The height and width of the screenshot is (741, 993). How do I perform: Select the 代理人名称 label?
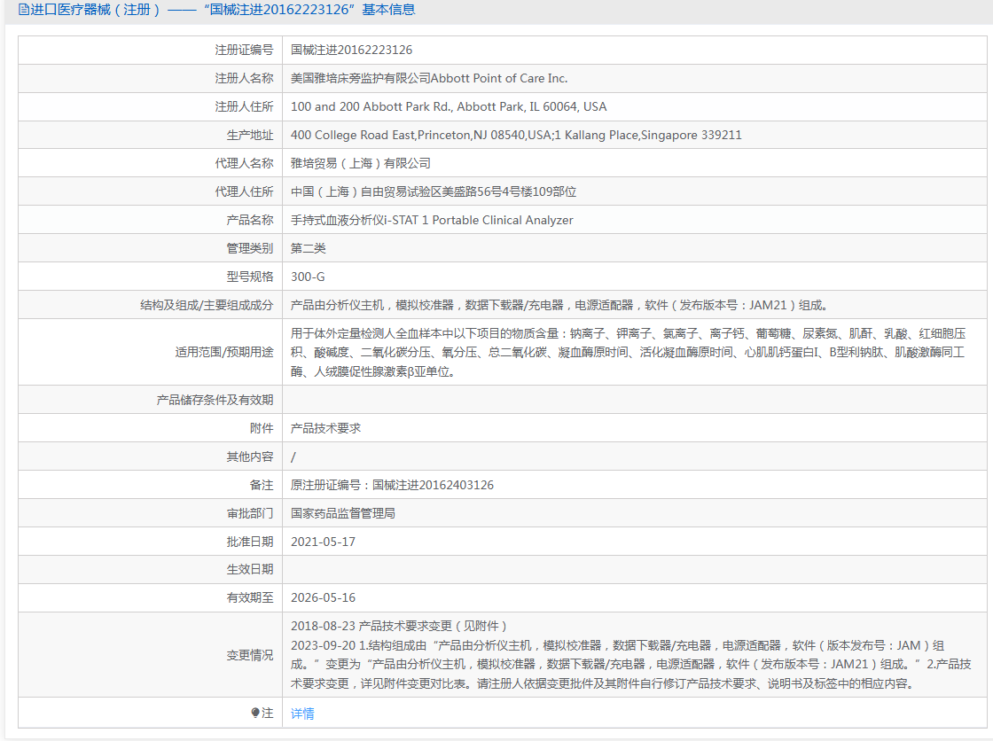pos(244,163)
